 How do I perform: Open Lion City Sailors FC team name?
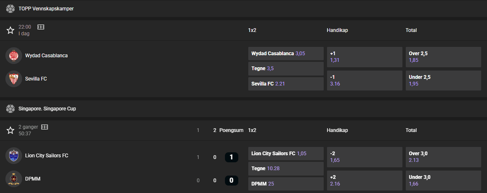click(47, 156)
